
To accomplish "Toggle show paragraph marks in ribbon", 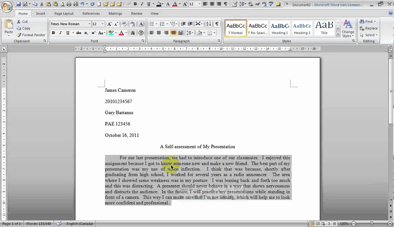I will point(217,24).
